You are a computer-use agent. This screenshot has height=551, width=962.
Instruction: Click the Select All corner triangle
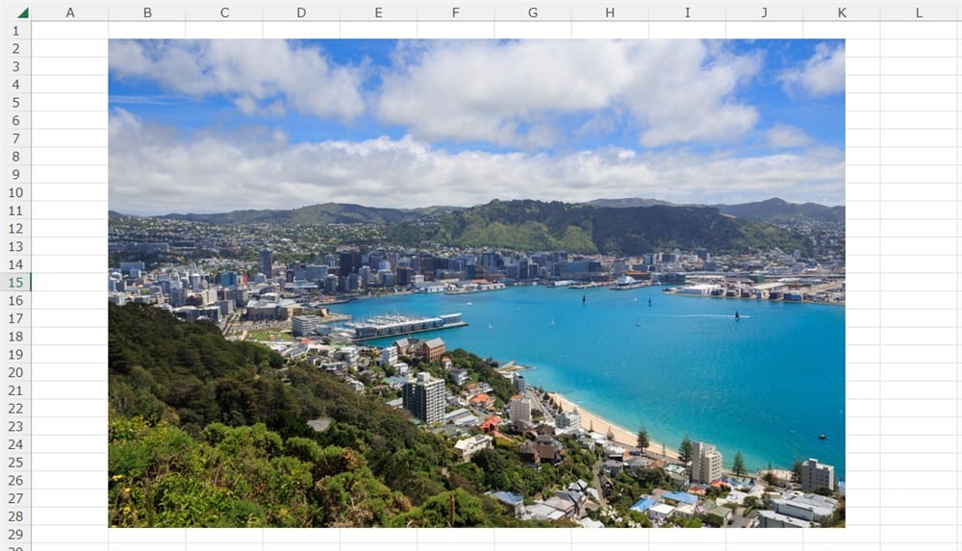click(x=21, y=13)
